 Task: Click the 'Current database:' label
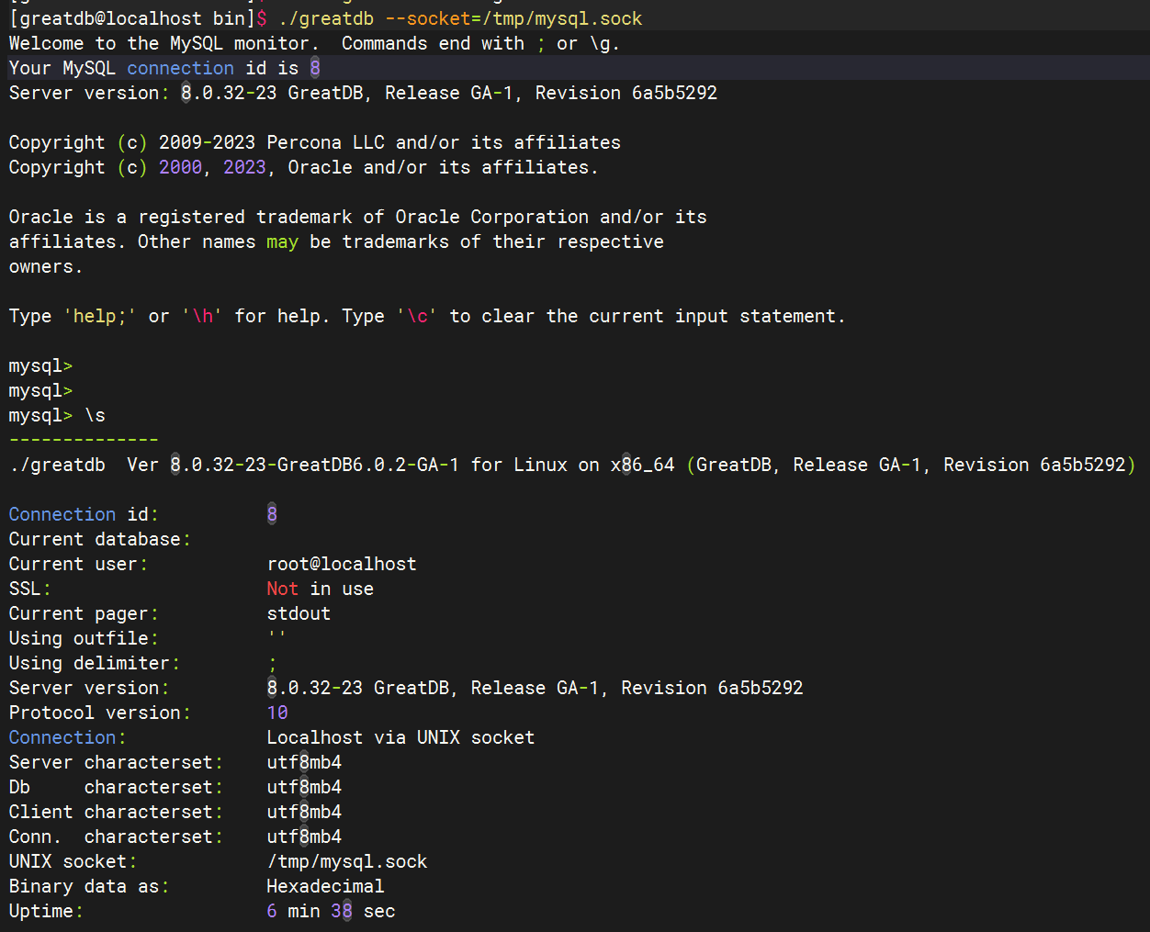coord(100,539)
